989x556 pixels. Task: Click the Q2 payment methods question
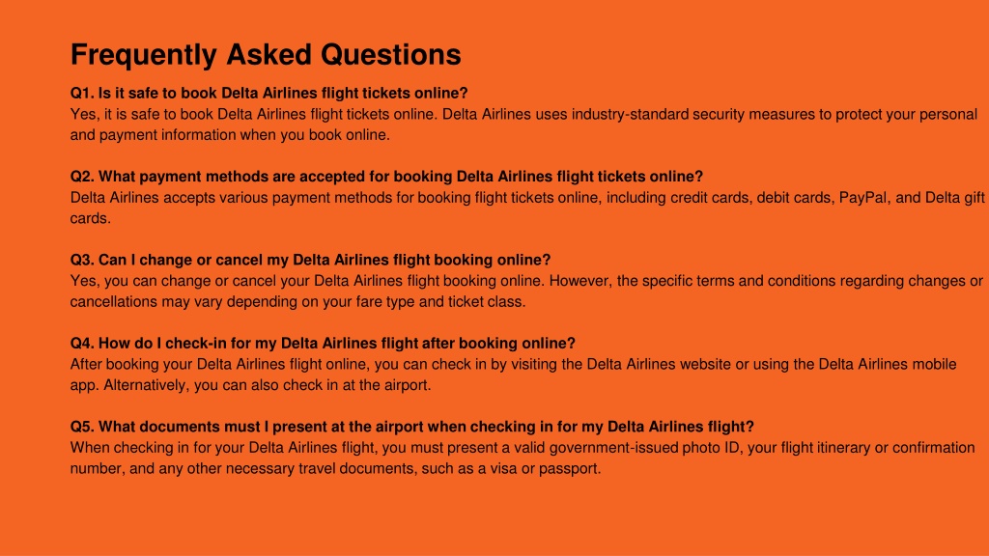[386, 177]
